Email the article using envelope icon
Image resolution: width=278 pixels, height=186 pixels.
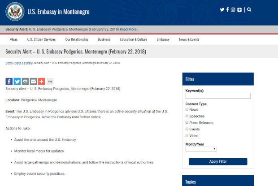point(33,81)
